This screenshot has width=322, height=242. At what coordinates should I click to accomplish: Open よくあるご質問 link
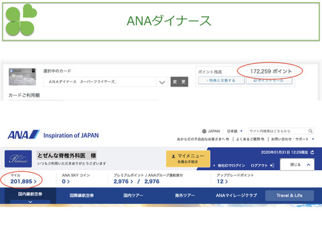click(250, 139)
